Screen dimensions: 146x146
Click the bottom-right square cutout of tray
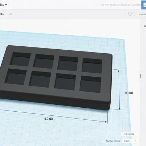tap(90, 84)
